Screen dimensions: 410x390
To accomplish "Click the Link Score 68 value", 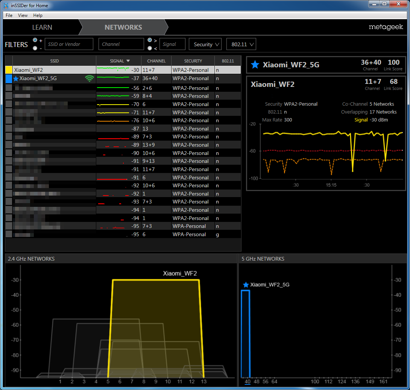I will 393,82.
